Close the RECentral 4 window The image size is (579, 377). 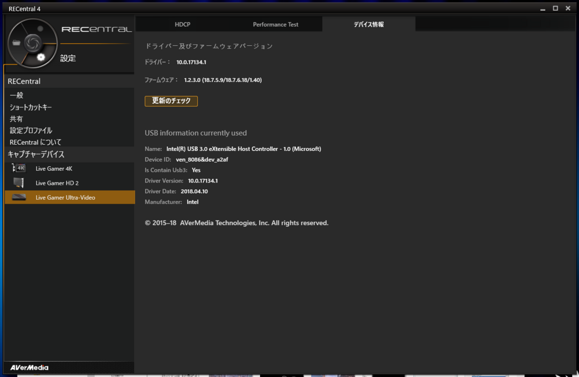(x=568, y=8)
